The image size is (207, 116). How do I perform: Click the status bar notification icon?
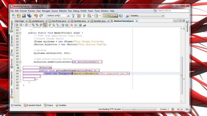click(x=172, y=109)
